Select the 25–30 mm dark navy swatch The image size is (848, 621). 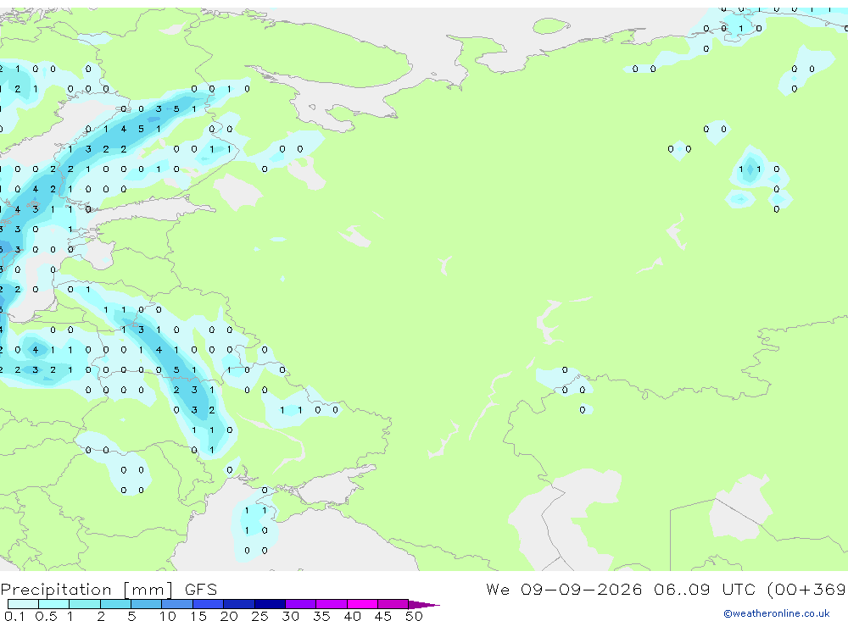270,604
